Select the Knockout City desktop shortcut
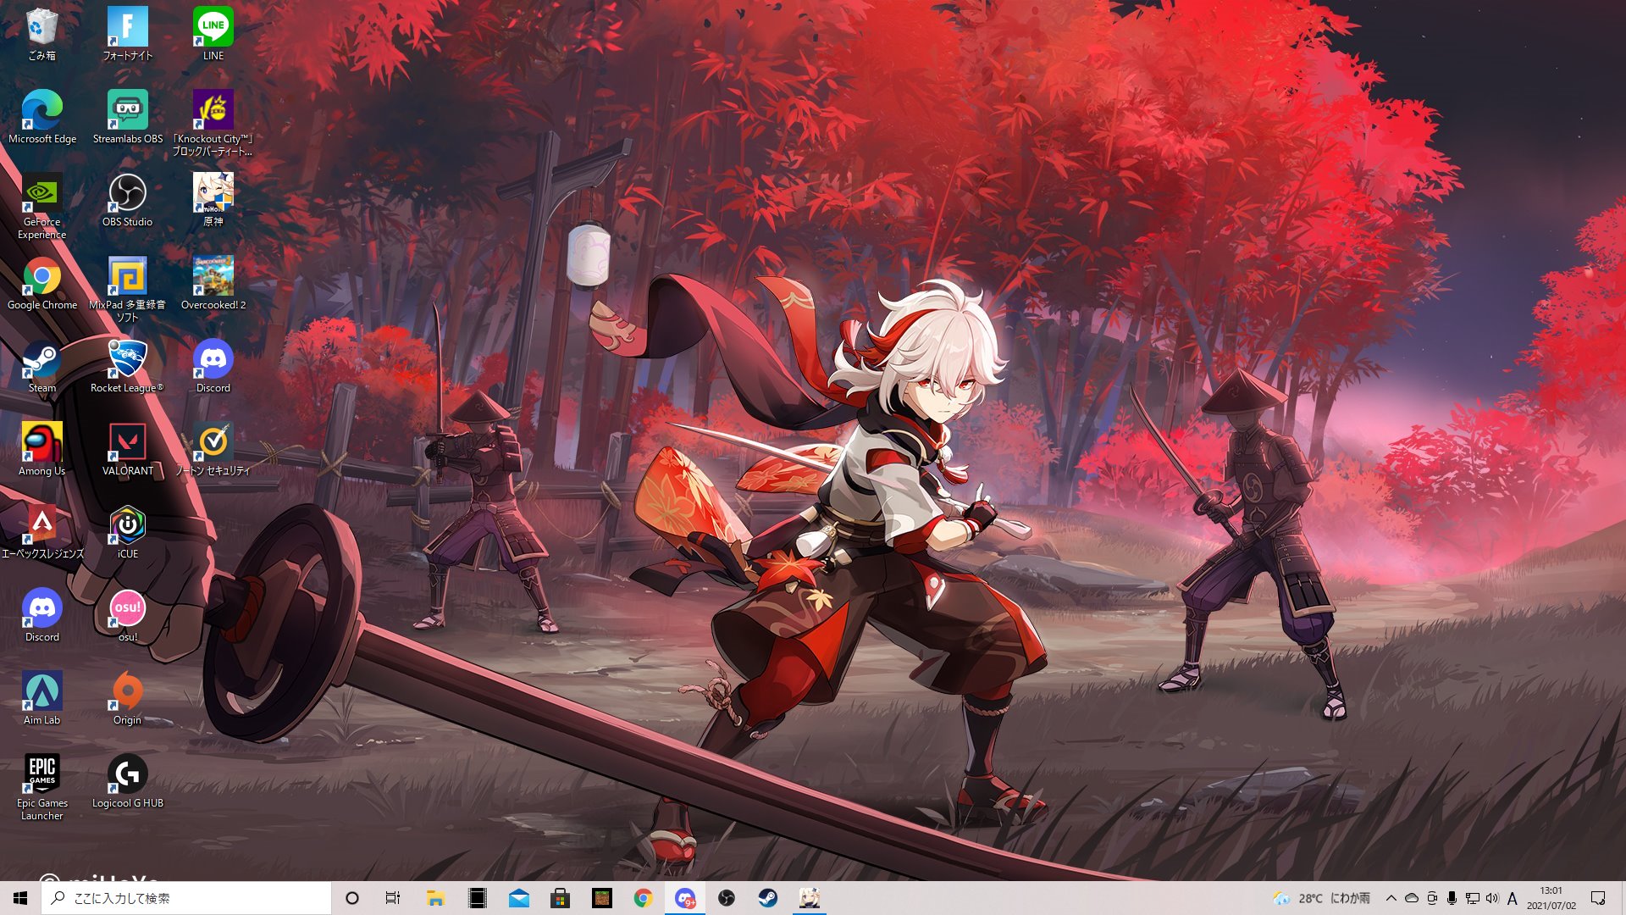 (x=213, y=123)
